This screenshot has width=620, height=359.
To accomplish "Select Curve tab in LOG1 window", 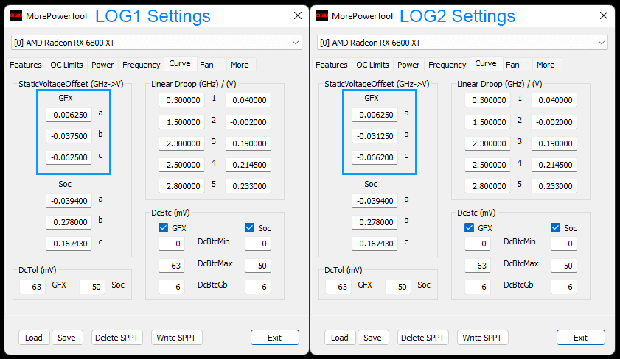I will tap(180, 63).
